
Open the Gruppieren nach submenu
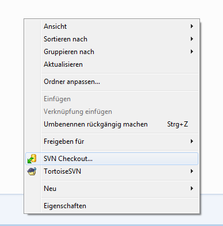pos(111,52)
